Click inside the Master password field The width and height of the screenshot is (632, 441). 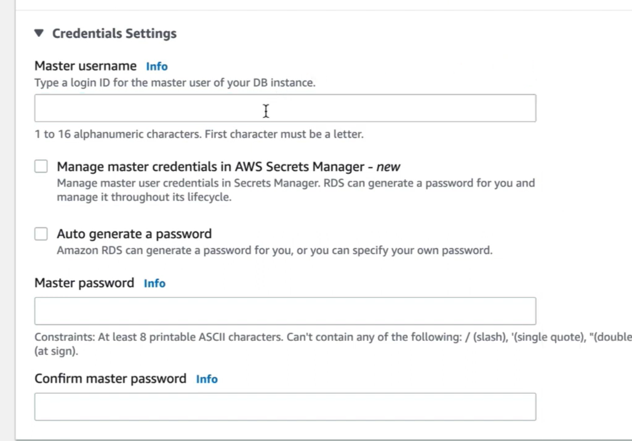tap(285, 311)
